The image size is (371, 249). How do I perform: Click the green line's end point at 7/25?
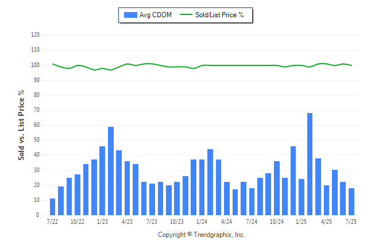tap(351, 65)
